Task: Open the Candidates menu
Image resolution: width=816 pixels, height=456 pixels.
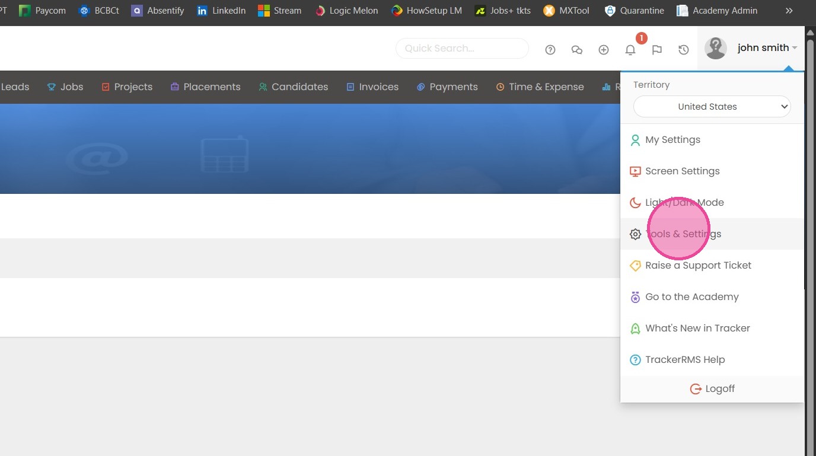Action: pyautogui.click(x=293, y=87)
